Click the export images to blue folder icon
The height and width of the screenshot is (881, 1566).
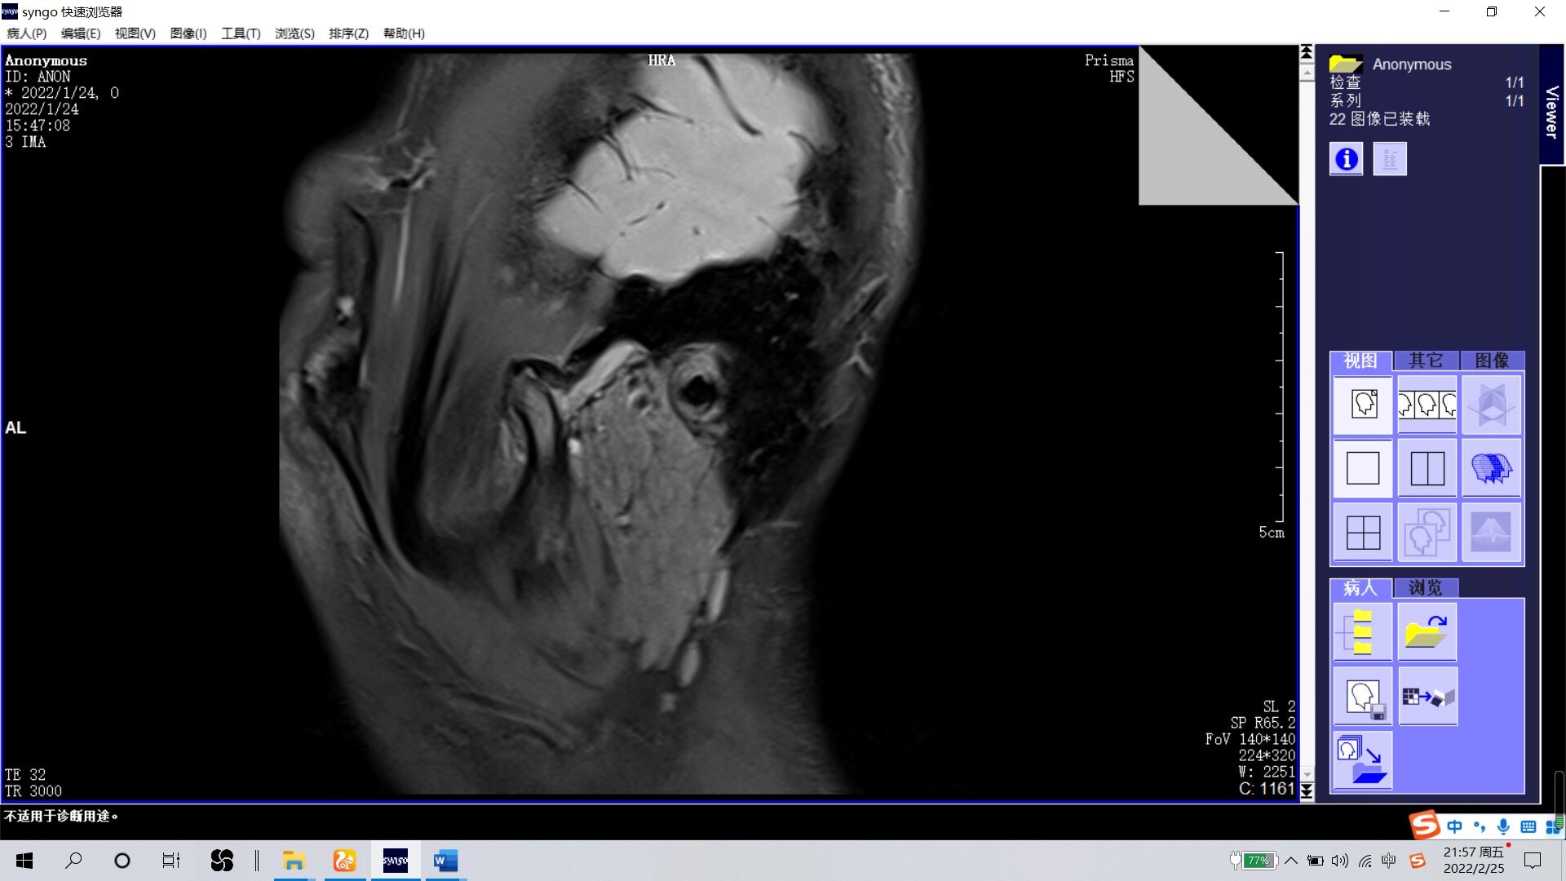coord(1363,760)
